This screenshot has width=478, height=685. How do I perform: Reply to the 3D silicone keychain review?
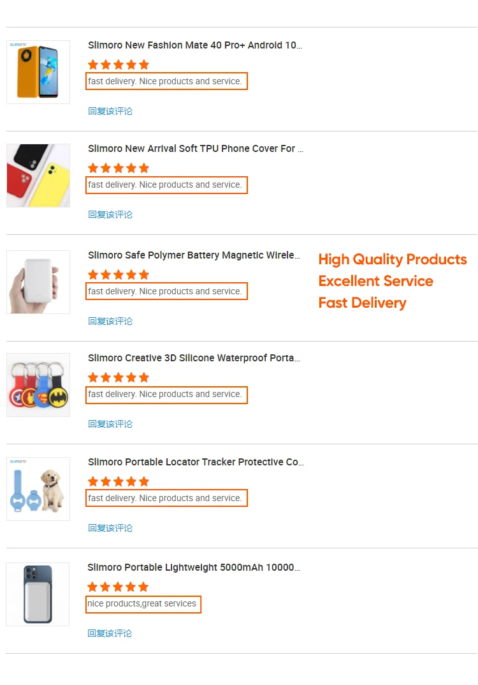(110, 424)
